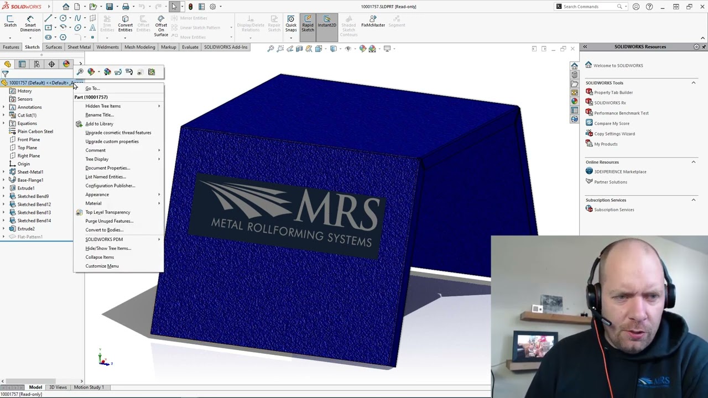Click the Resources panel home tab icon

[x=574, y=66]
